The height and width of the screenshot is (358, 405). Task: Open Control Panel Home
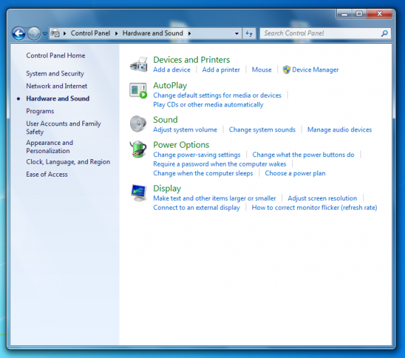[x=55, y=55]
